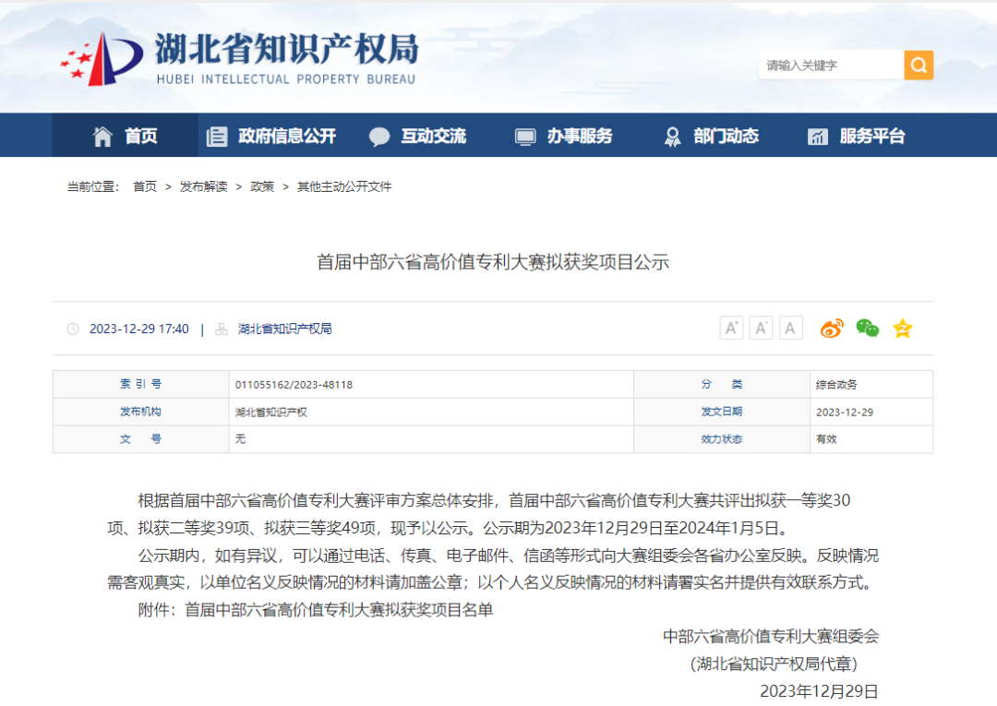Viewport: 997px width, 706px height.
Task: Share the article via the Weibo icon
Action: 832,328
